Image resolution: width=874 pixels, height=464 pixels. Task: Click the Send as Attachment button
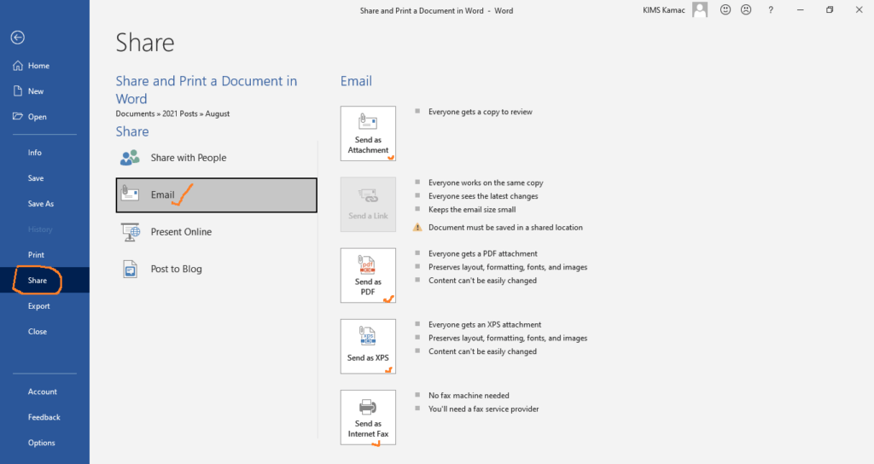[368, 134]
